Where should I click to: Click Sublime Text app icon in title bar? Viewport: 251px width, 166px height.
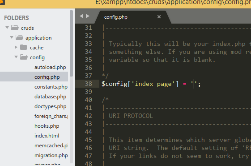click(x=2, y=2)
